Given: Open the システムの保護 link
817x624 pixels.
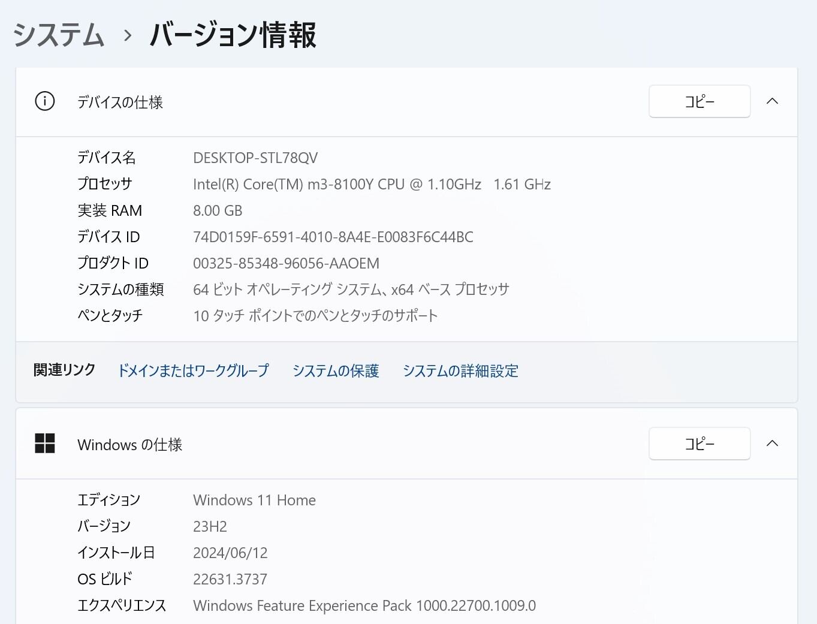Looking at the screenshot, I should pyautogui.click(x=336, y=370).
